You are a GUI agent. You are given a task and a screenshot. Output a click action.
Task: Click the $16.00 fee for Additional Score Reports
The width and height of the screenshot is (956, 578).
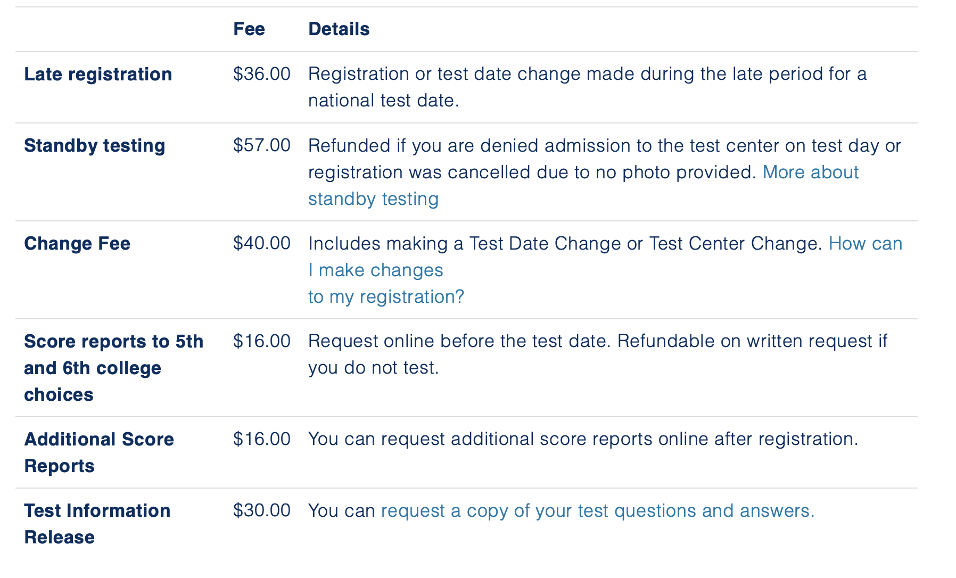[x=261, y=439]
